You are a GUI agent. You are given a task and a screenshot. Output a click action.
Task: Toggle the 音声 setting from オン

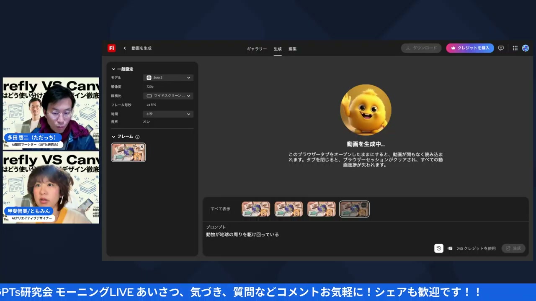pyautogui.click(x=146, y=122)
